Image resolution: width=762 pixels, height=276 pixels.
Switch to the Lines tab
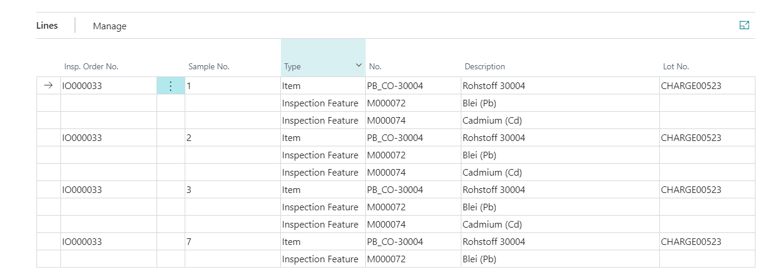(47, 26)
